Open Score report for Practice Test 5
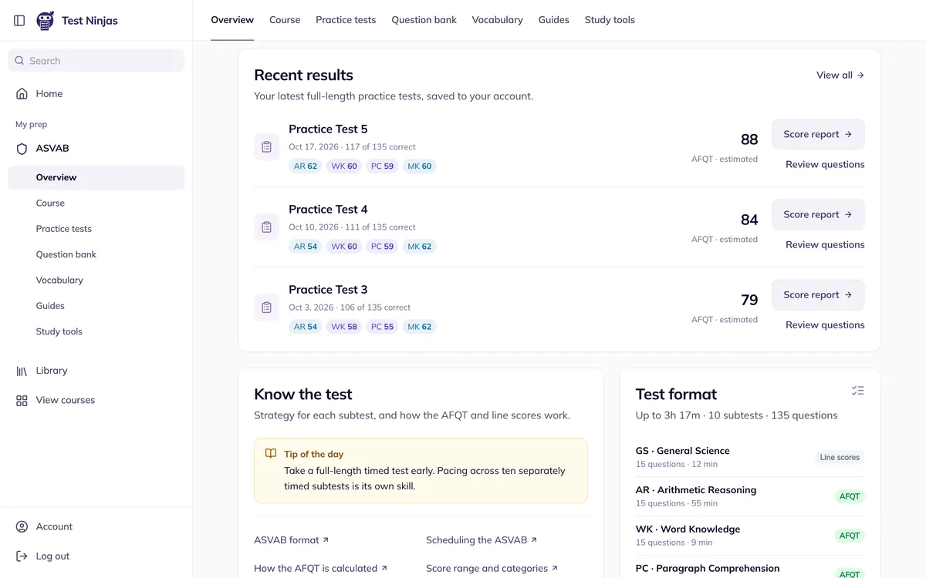This screenshot has width=926, height=578. 818,134
